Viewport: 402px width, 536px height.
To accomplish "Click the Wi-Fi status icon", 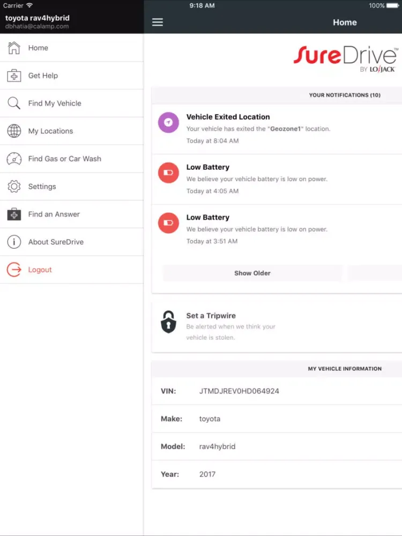I will click(29, 5).
